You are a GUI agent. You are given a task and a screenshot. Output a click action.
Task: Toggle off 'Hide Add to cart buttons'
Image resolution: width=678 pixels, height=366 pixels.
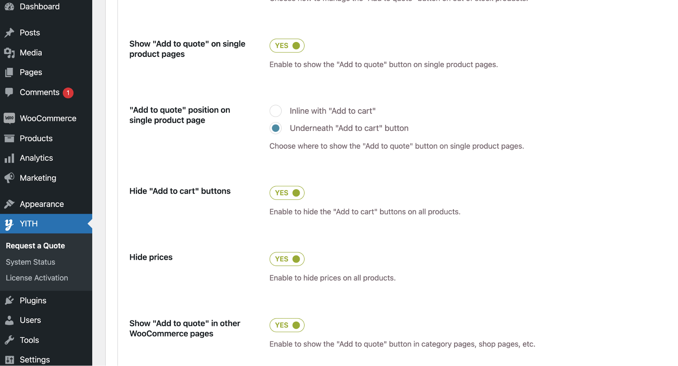(x=287, y=193)
